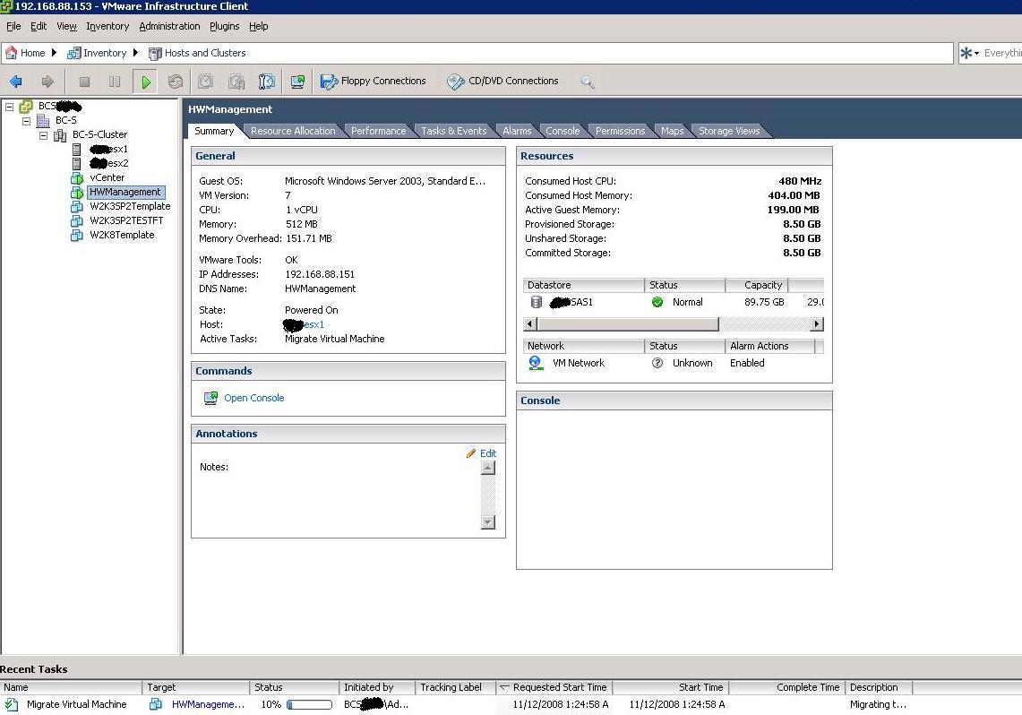Image resolution: width=1022 pixels, height=715 pixels.
Task: Click datastore list scroll left arrow
Action: [x=530, y=324]
